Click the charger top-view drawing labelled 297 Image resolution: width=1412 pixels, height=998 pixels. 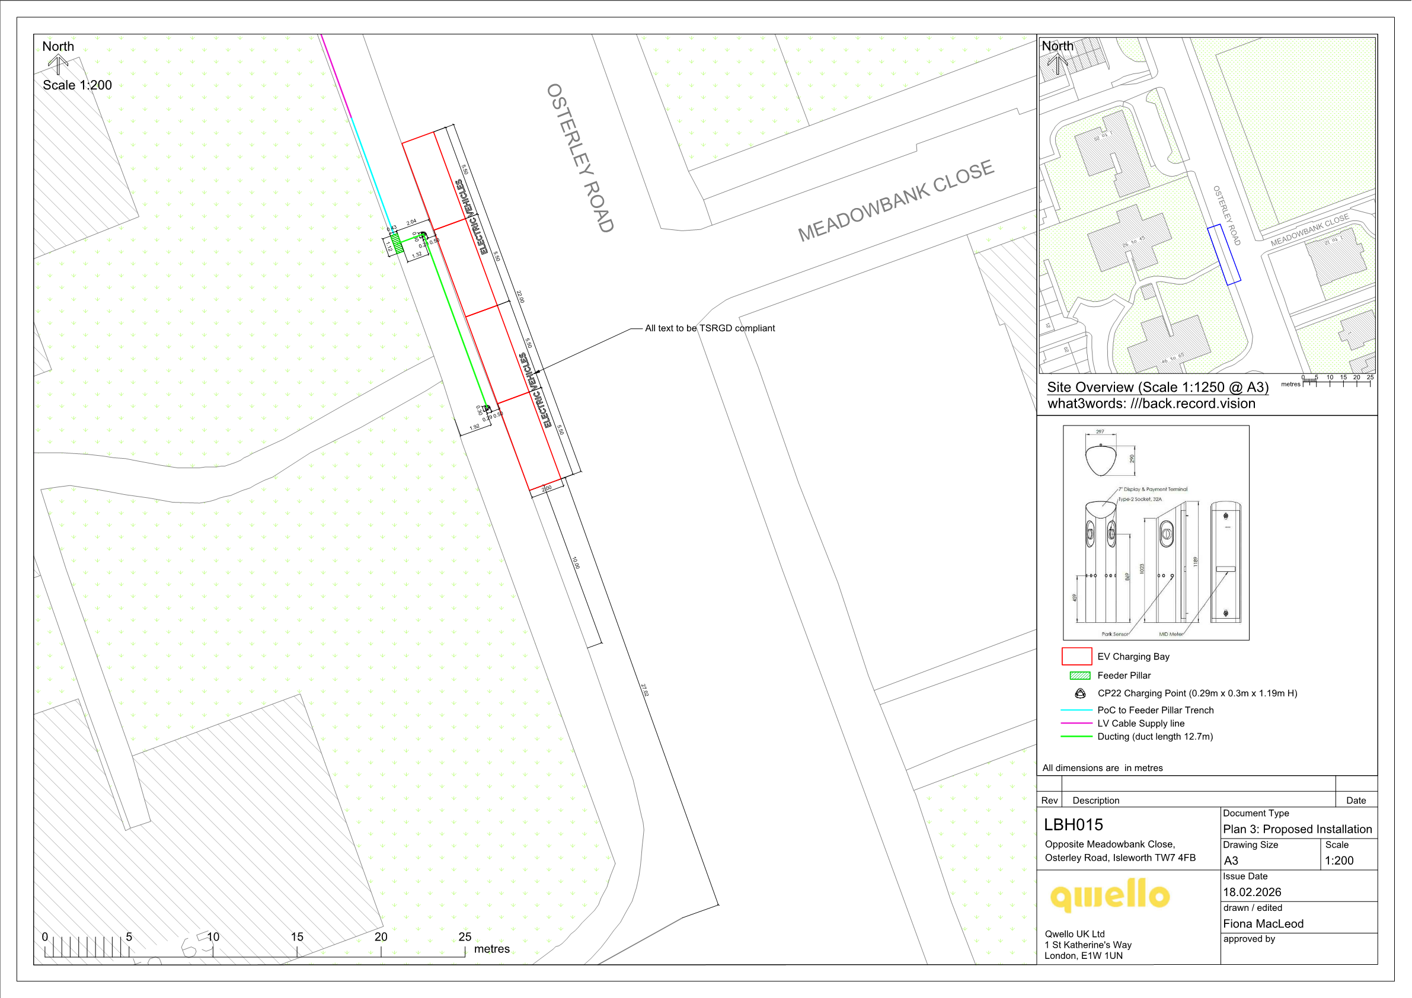point(1100,460)
